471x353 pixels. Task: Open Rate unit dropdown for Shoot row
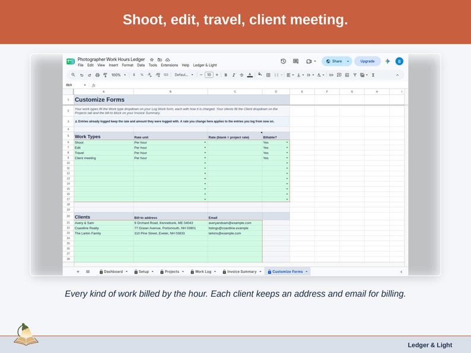(205, 143)
